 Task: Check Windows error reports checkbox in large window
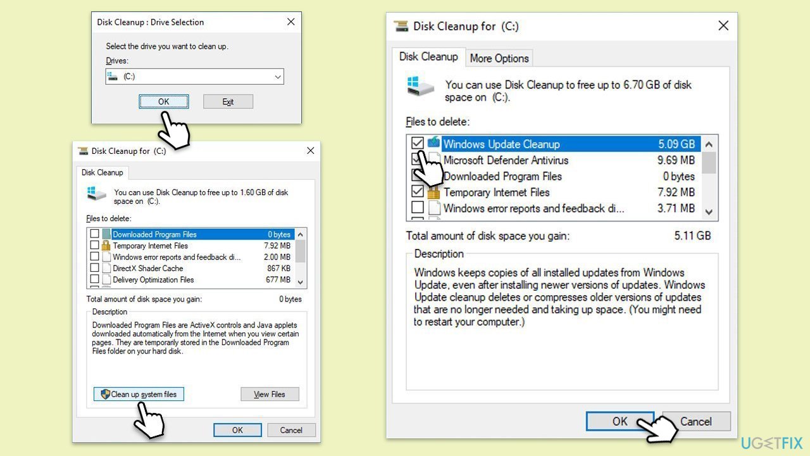(x=418, y=208)
